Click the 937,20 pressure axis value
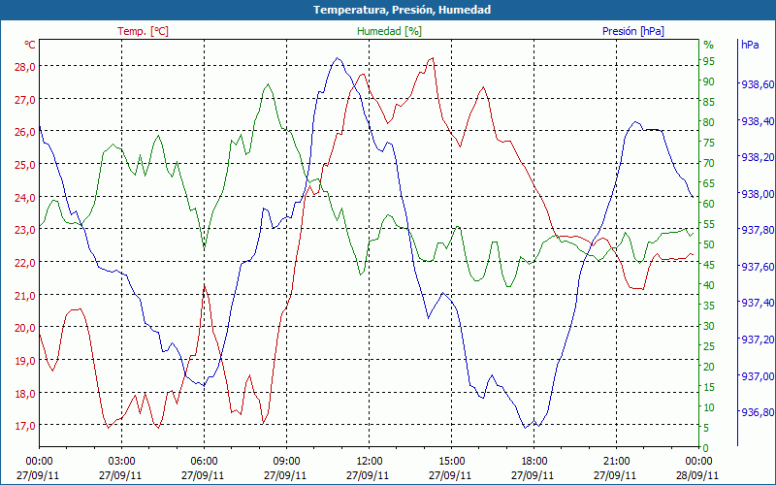This screenshot has height=485, width=776. 758,340
